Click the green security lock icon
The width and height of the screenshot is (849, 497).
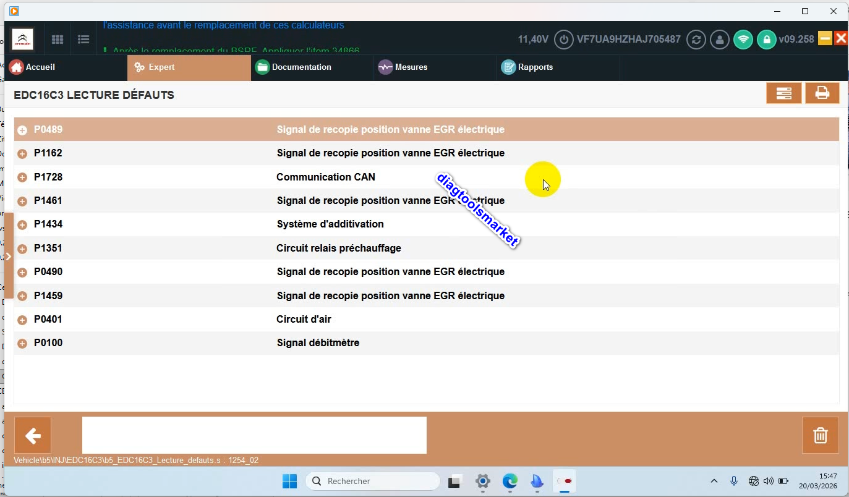click(x=767, y=39)
